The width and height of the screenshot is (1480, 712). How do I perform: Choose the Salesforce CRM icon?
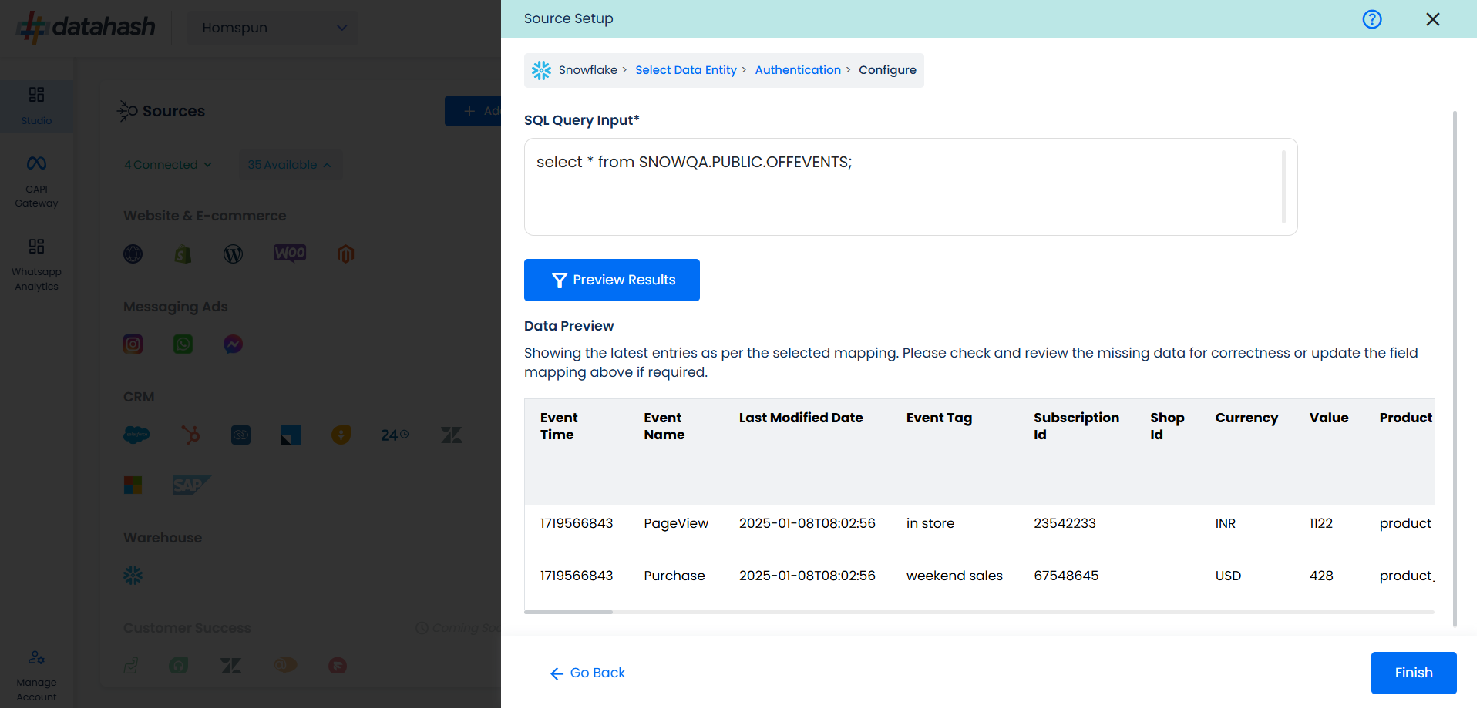(136, 435)
